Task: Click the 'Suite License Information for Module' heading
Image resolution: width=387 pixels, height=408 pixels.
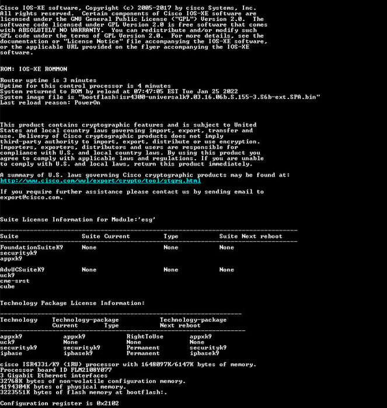Action: point(78,220)
